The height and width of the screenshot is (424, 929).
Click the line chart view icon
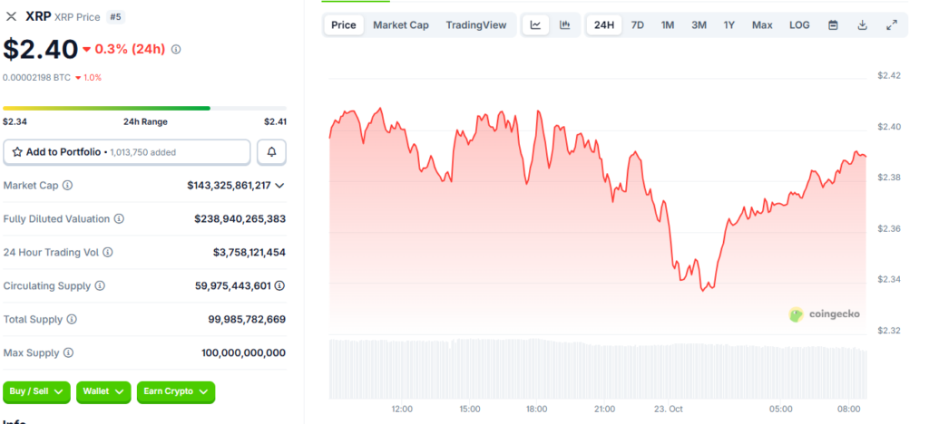tap(535, 25)
